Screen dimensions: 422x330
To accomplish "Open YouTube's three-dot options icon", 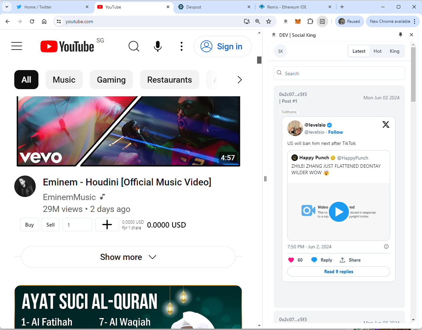I will (x=182, y=46).
